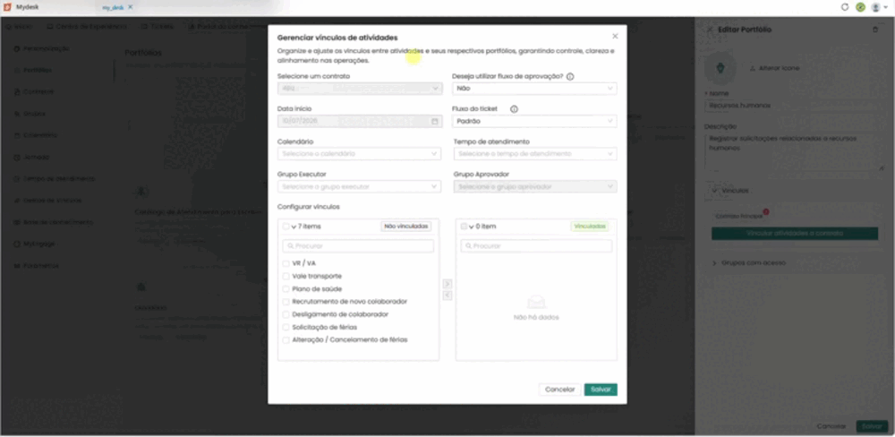The width and height of the screenshot is (895, 437).
Task: Open Fluxo do ticket dropdown showing Padrão
Action: [535, 121]
